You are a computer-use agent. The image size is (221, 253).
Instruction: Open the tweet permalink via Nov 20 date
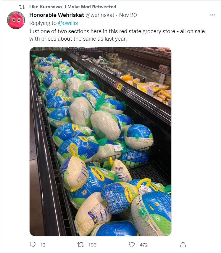click(128, 15)
